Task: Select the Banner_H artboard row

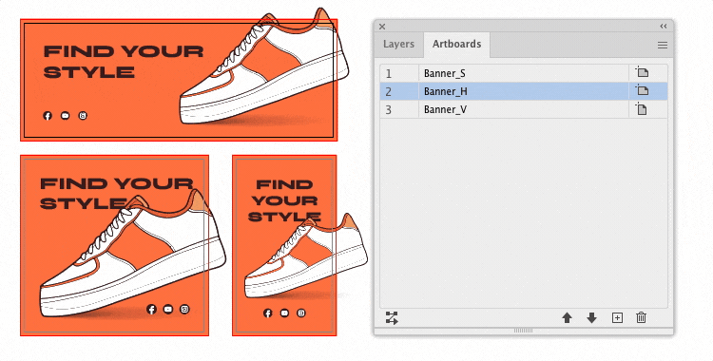Action: tap(524, 91)
